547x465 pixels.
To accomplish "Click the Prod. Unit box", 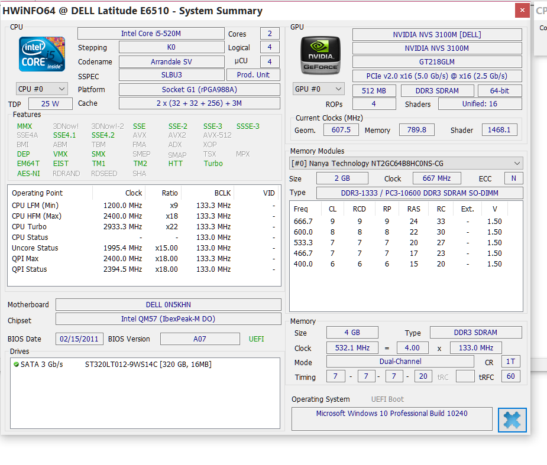I will tap(253, 75).
